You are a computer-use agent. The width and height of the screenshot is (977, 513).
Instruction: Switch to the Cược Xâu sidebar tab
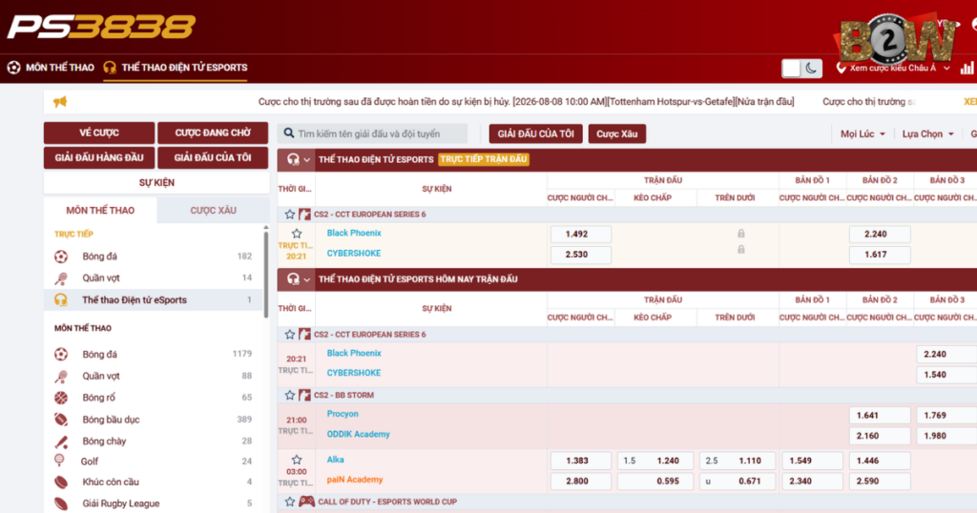click(x=213, y=211)
